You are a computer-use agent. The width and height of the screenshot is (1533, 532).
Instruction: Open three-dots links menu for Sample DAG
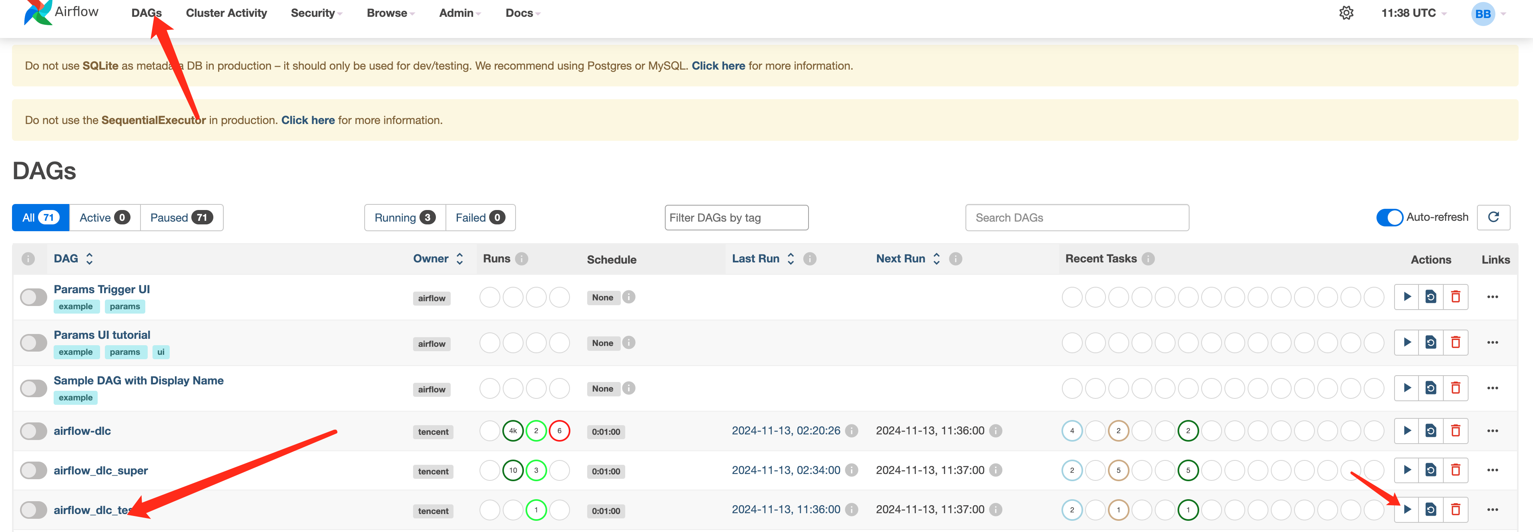coord(1492,388)
